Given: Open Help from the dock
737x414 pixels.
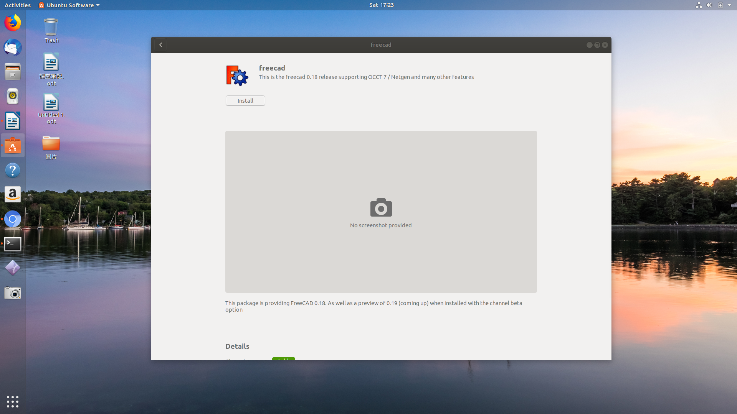Looking at the screenshot, I should pos(13,170).
